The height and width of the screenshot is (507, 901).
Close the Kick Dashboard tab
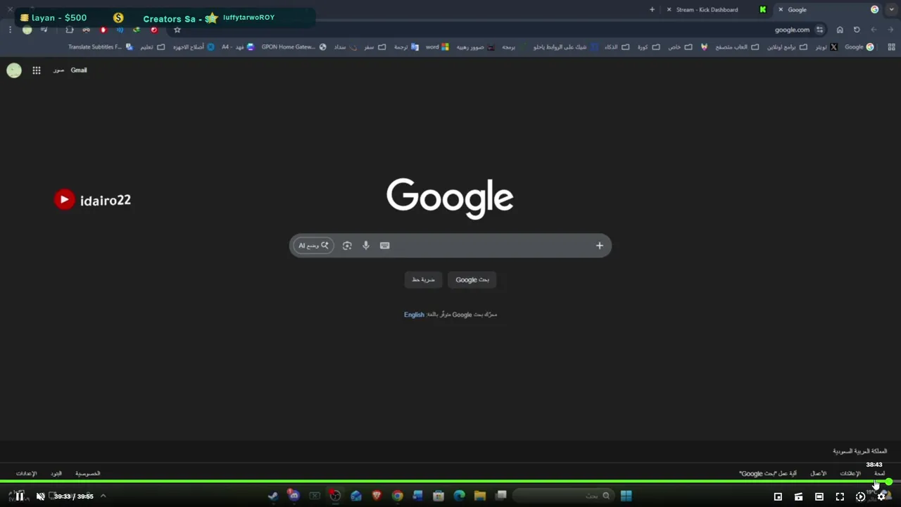(x=669, y=10)
